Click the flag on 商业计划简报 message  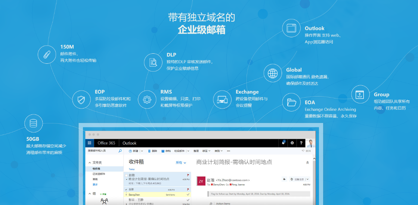(x=188, y=175)
